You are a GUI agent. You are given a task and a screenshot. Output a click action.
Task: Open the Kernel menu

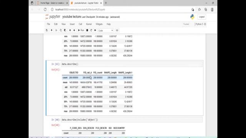click(x=89, y=24)
